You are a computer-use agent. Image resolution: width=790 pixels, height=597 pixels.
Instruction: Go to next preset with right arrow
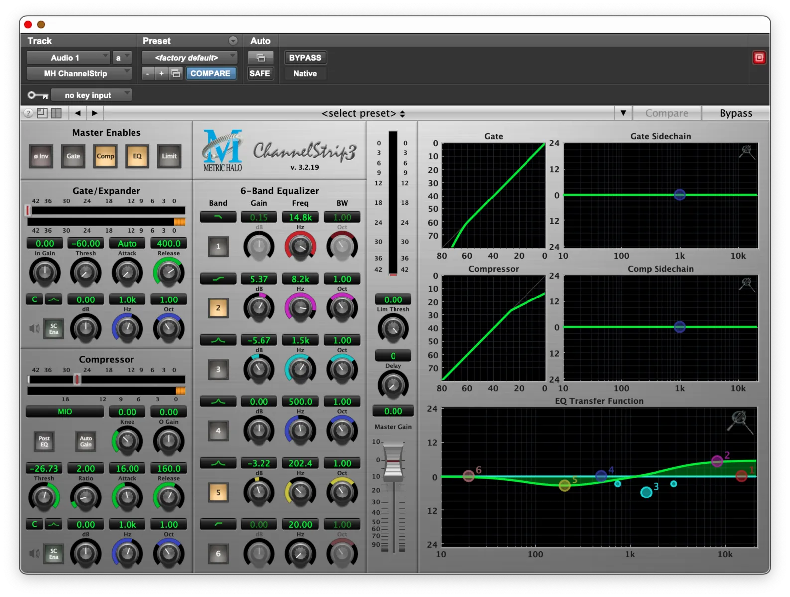pos(95,113)
